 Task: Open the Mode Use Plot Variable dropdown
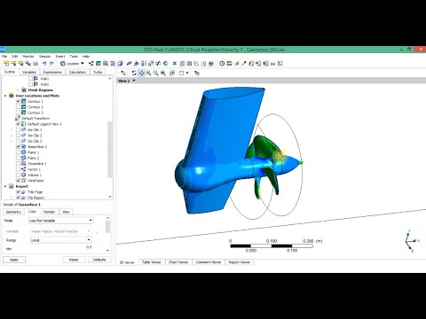(61, 221)
